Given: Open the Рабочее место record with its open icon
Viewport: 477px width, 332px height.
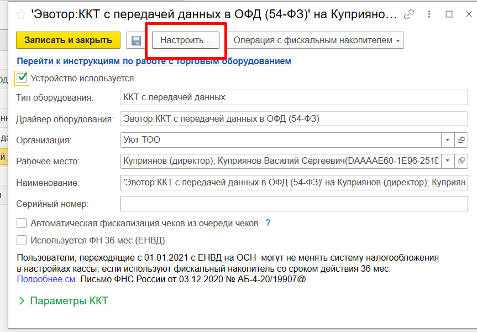Looking at the screenshot, I should pos(461,161).
